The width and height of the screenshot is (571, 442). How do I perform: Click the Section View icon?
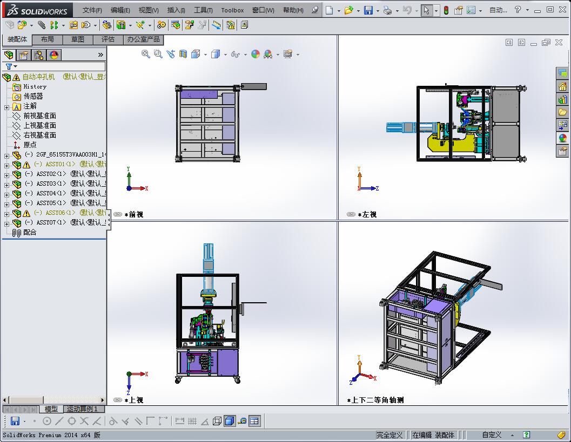[x=183, y=54]
